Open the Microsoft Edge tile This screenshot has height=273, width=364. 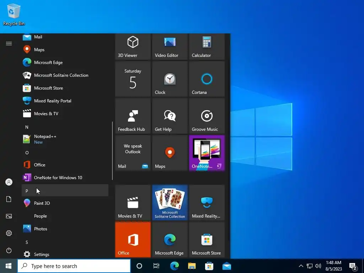click(170, 239)
